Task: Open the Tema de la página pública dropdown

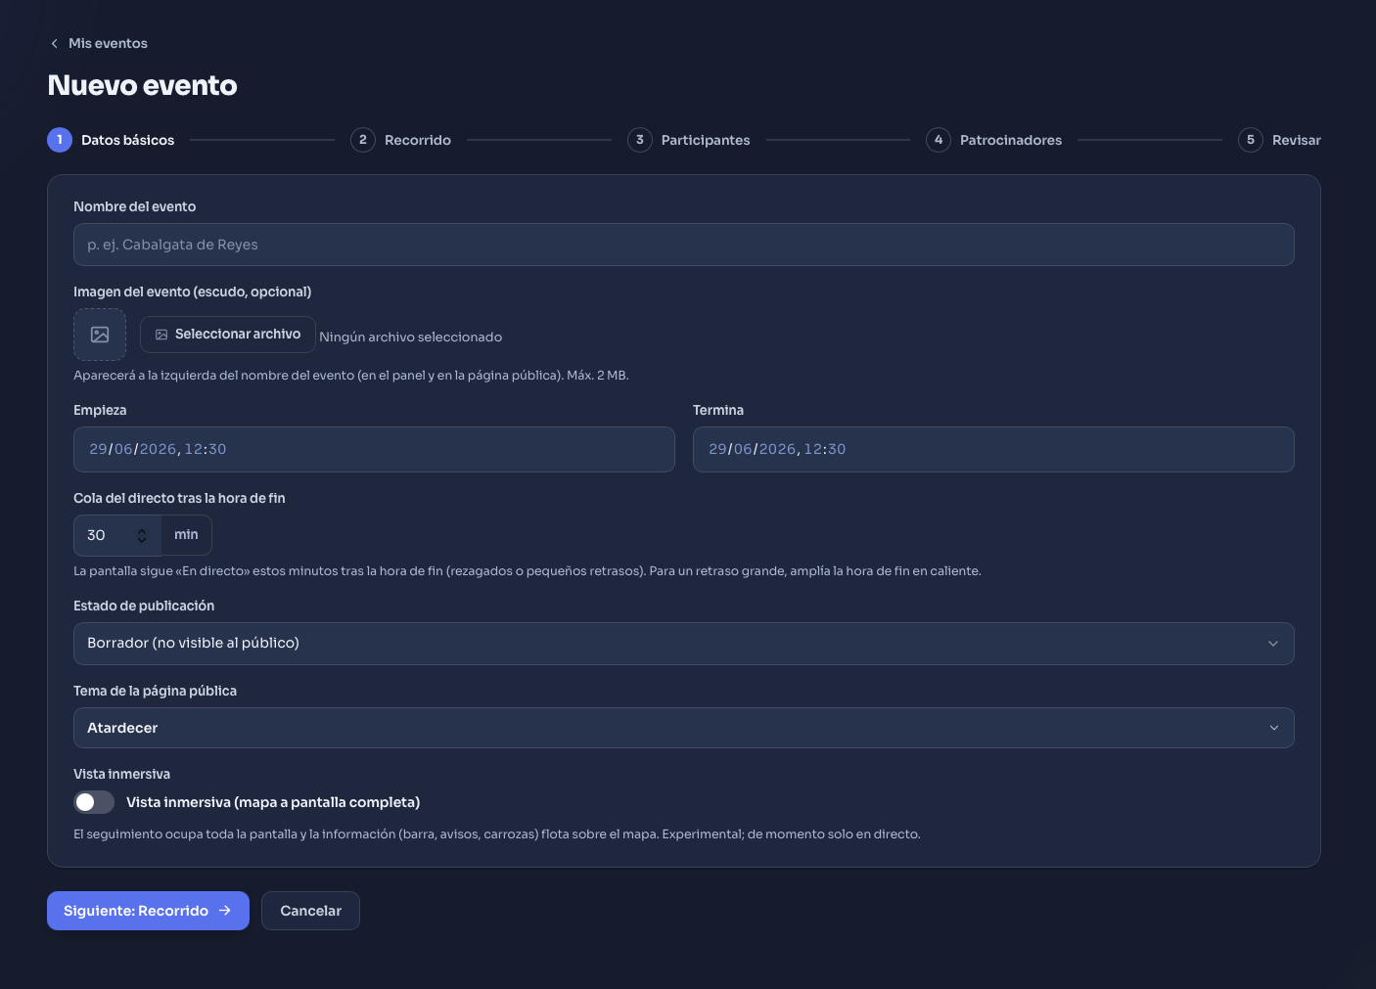Action: 684,728
